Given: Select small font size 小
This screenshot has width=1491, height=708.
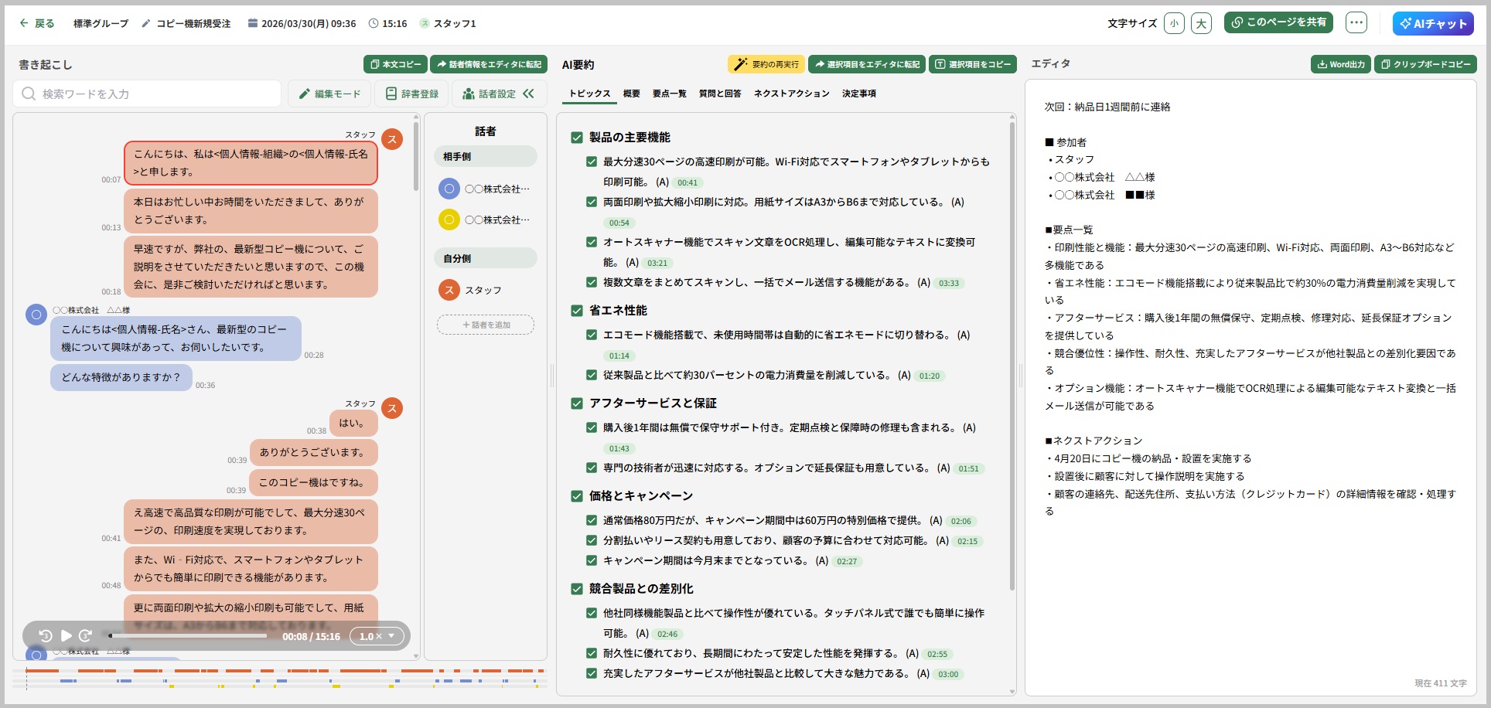Looking at the screenshot, I should (1174, 23).
